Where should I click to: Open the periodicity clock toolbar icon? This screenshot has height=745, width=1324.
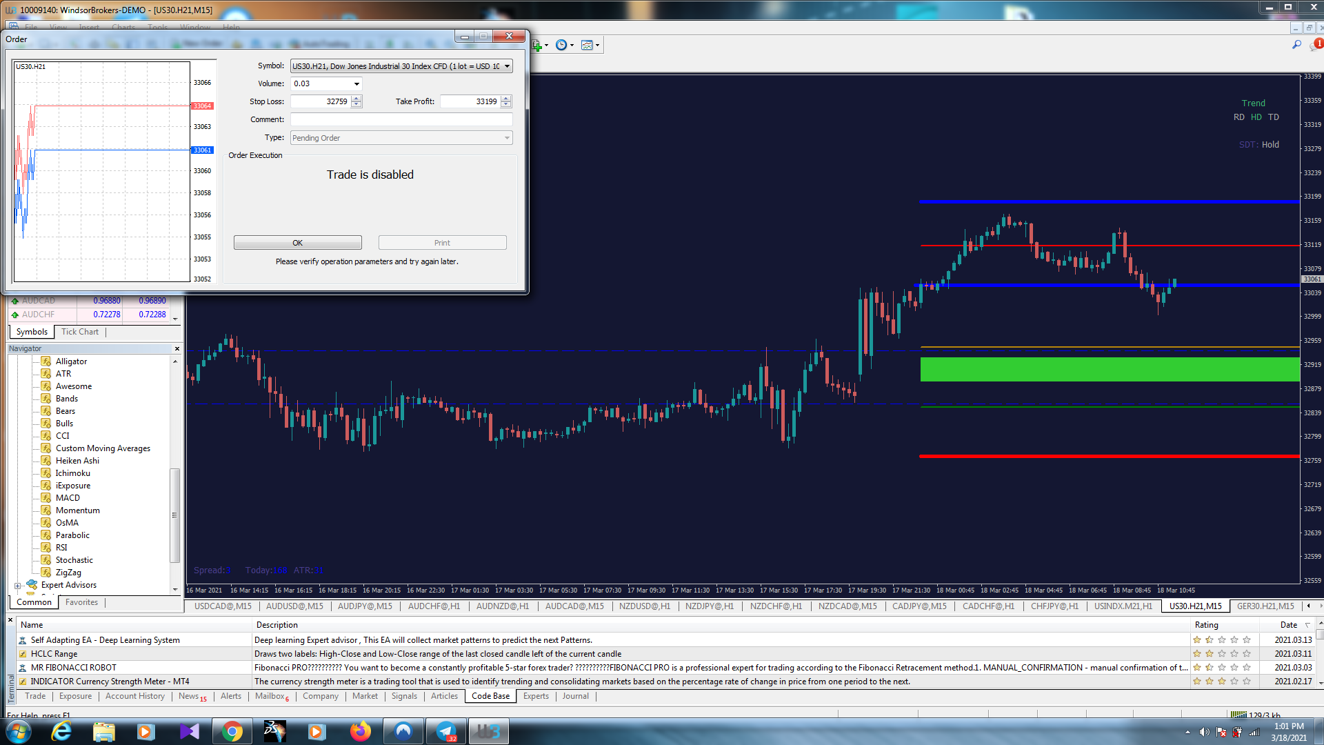point(561,46)
